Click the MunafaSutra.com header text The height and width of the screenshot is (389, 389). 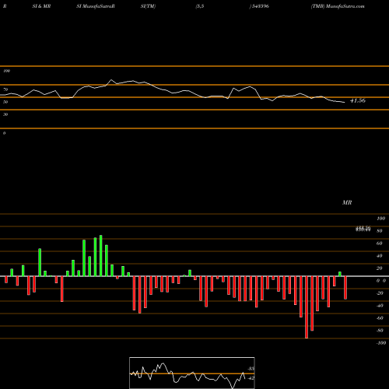(x=345, y=6)
